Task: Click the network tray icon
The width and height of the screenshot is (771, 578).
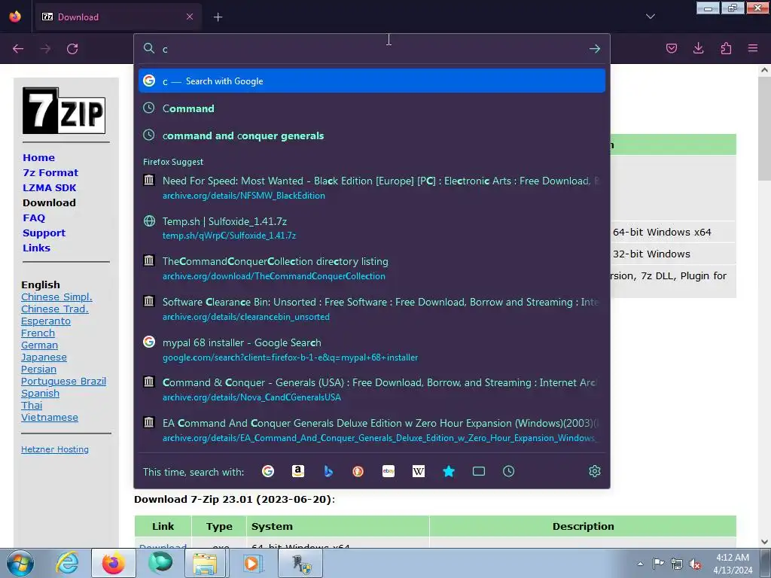Action: pos(677,564)
